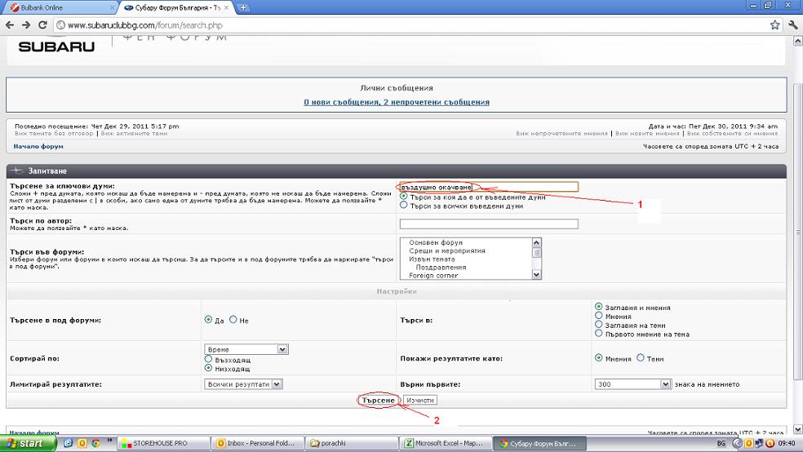Launch Internet Explorer from quick launch

click(68, 443)
